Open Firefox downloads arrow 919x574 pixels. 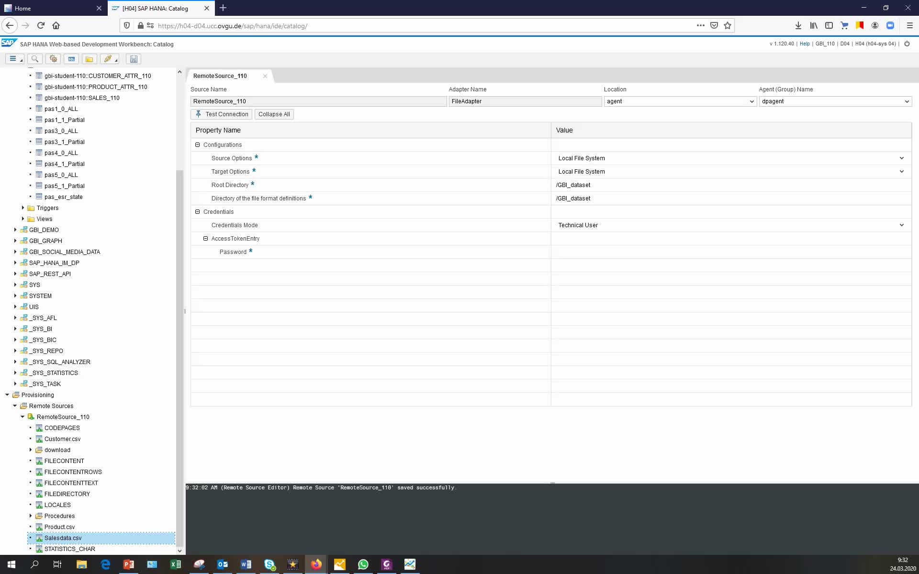pyautogui.click(x=798, y=25)
